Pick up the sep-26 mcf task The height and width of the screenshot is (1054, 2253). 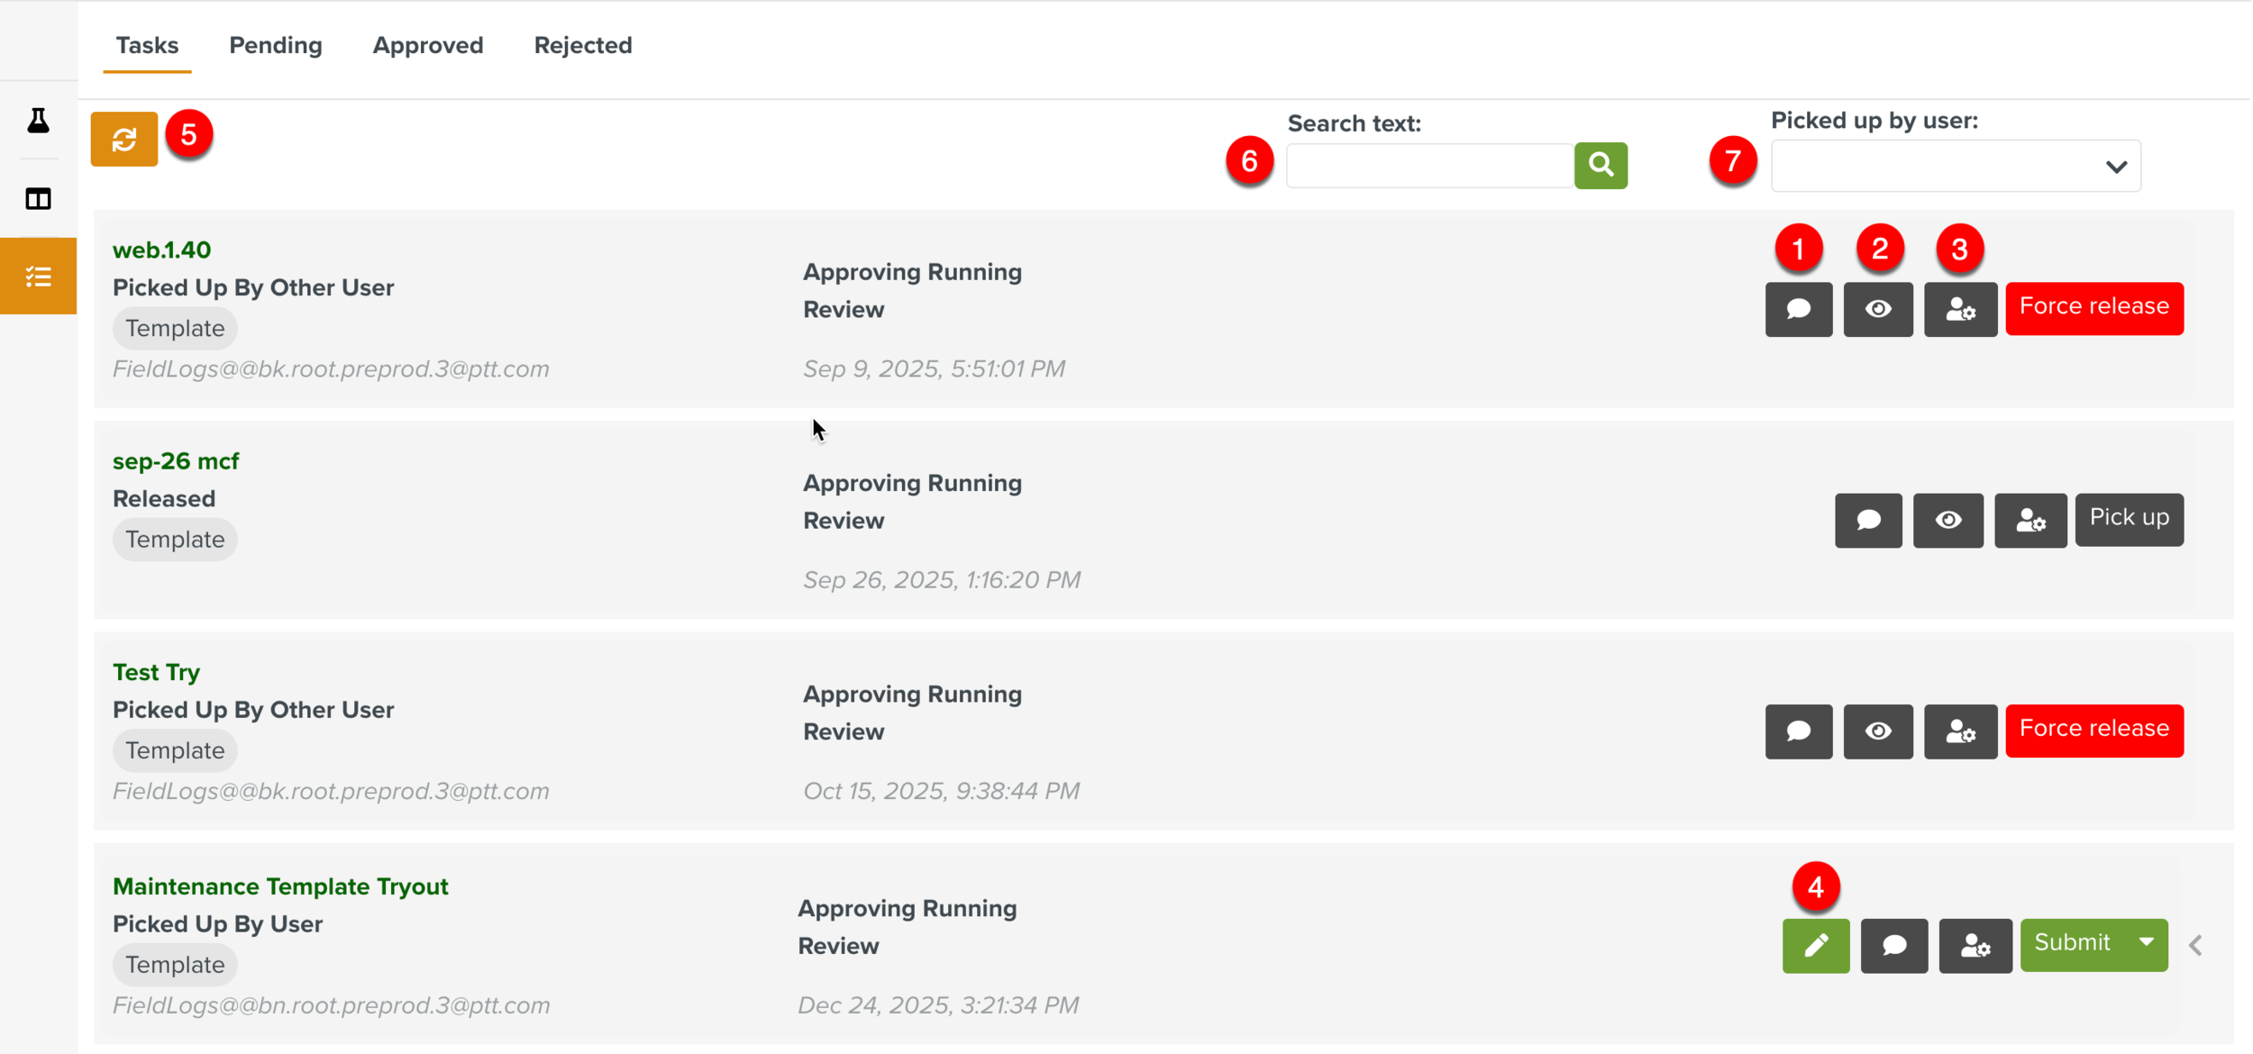2128,519
